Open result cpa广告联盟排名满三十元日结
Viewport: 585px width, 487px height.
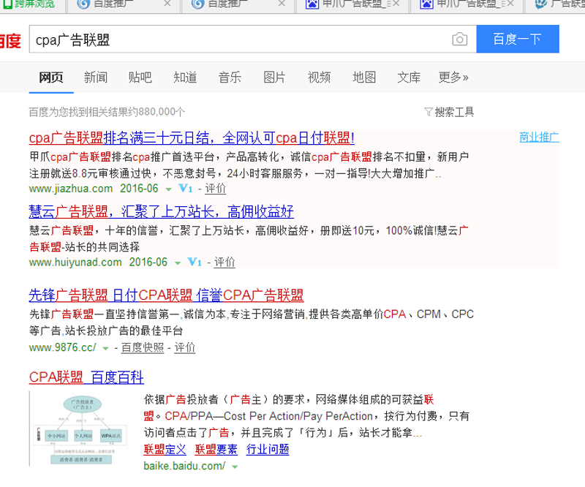tap(192, 138)
